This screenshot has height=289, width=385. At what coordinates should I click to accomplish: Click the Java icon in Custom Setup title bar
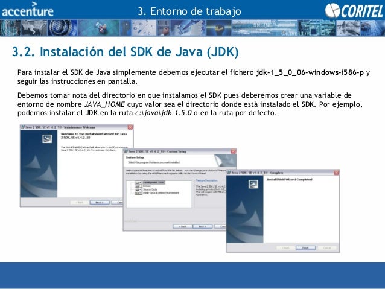coord(126,151)
